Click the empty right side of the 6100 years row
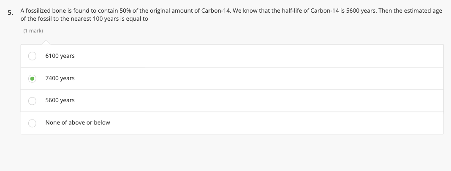 click(x=296, y=56)
